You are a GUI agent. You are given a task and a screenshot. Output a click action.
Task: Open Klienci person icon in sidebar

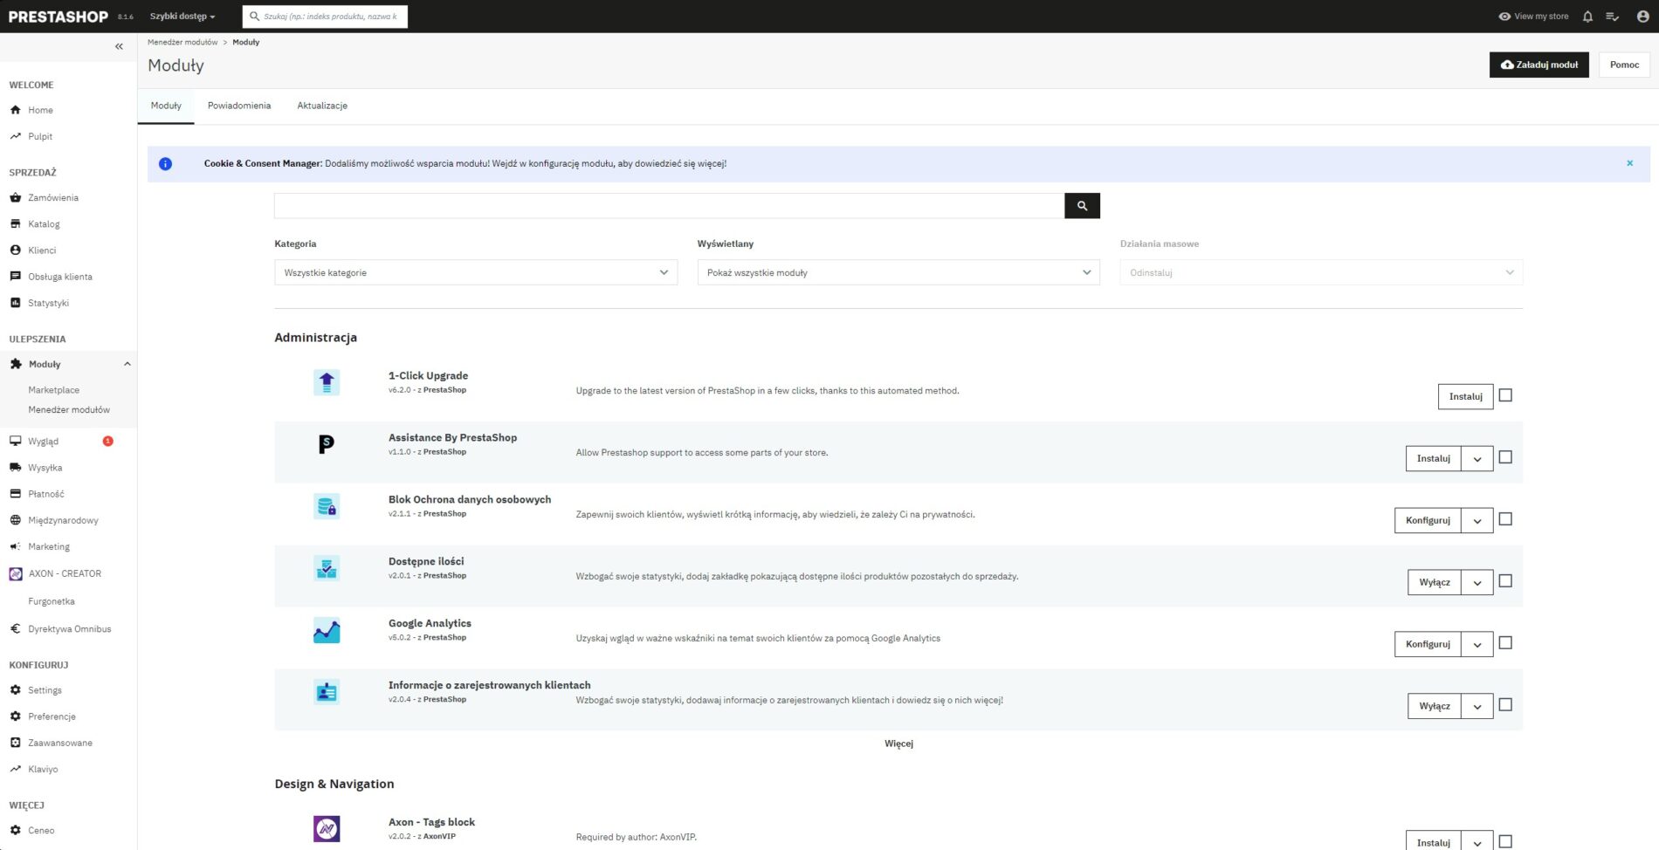tap(15, 250)
